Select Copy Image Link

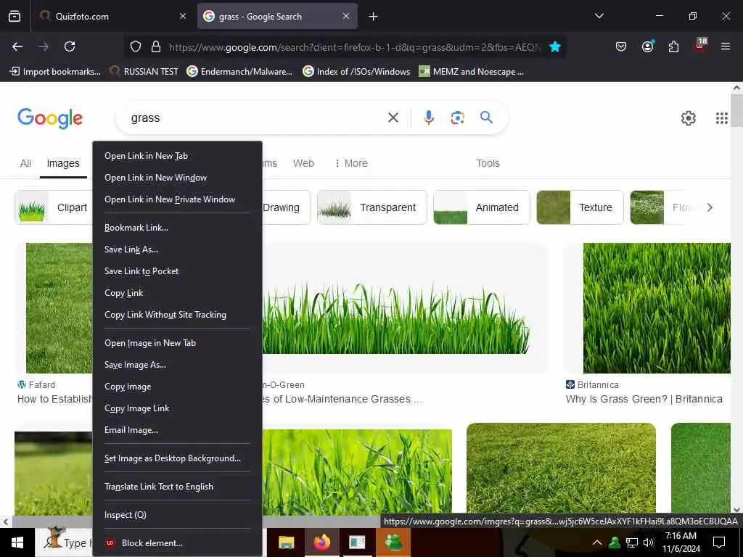177,408
